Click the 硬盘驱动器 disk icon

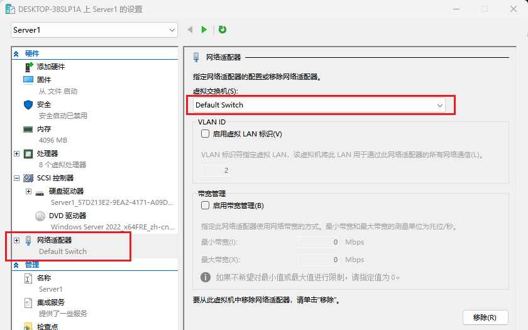(x=40, y=193)
